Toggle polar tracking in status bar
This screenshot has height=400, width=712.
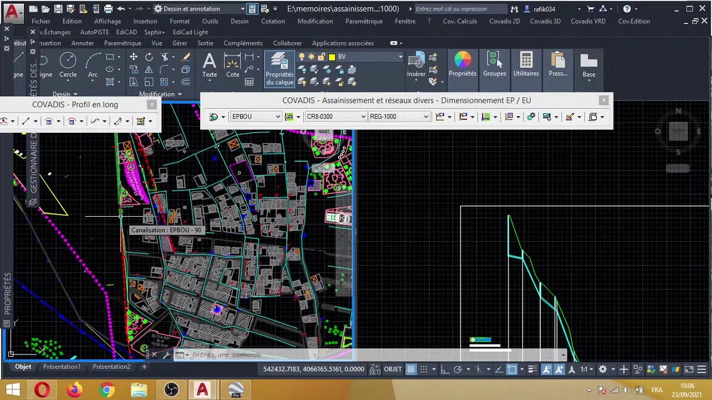(x=458, y=369)
